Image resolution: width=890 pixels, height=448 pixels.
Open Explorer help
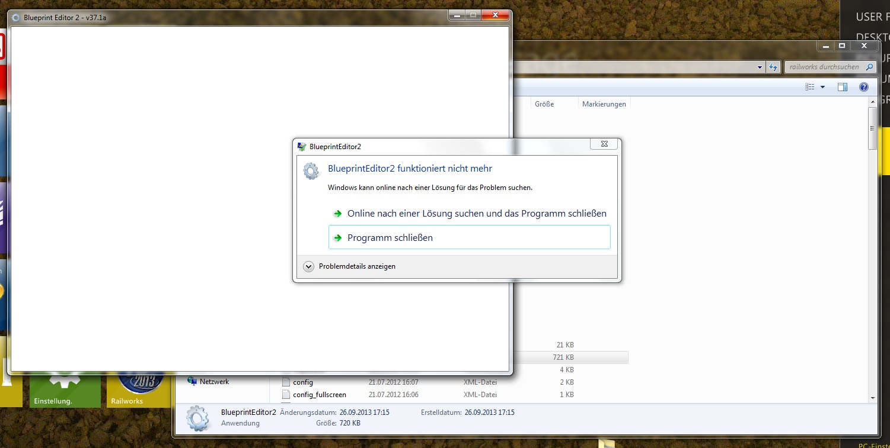(864, 87)
